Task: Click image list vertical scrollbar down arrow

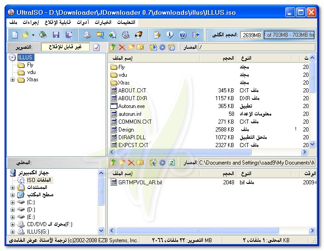Action: [x=313, y=144]
